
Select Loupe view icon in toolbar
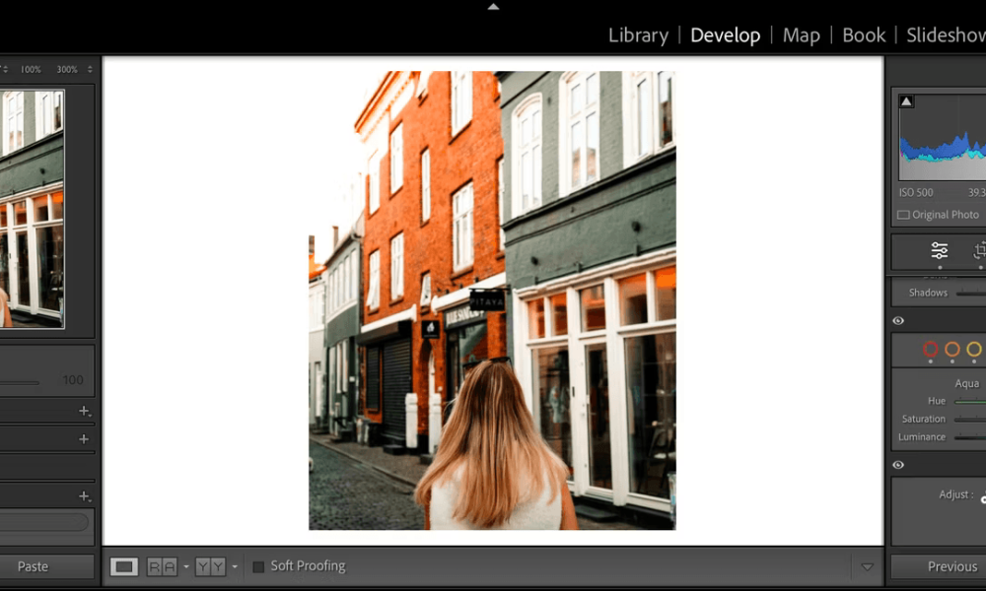(124, 567)
